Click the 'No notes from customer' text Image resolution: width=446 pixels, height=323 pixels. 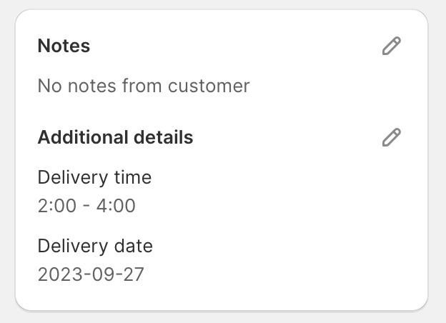click(x=144, y=86)
